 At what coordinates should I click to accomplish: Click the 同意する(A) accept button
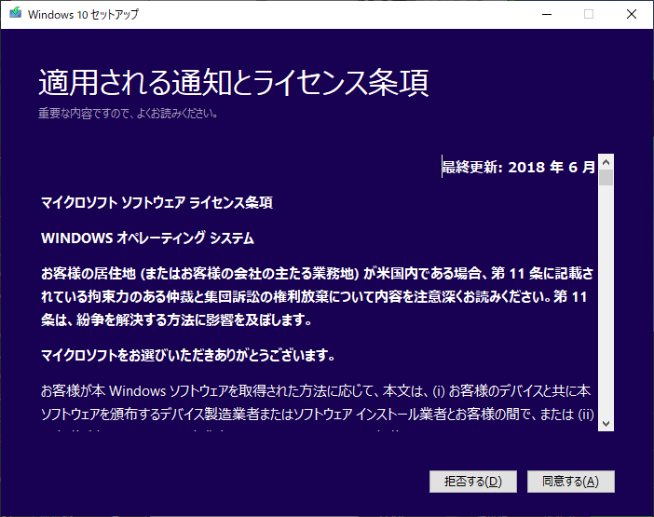pyautogui.click(x=570, y=482)
